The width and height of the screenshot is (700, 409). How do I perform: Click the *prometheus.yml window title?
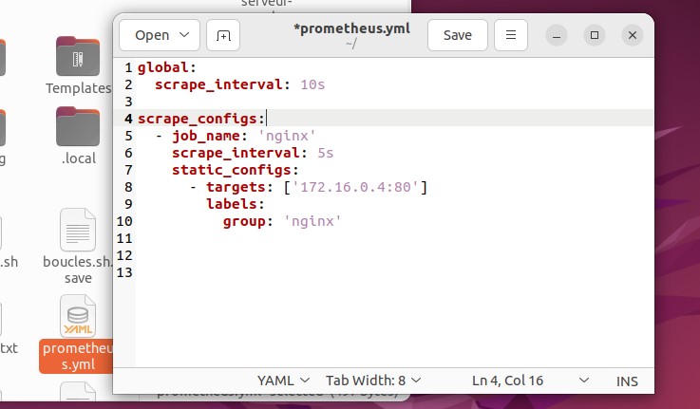(x=352, y=28)
